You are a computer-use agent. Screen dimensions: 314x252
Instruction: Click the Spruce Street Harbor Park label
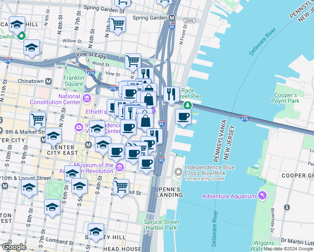[161, 225]
